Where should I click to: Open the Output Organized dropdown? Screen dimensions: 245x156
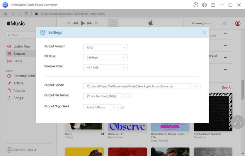101,107
